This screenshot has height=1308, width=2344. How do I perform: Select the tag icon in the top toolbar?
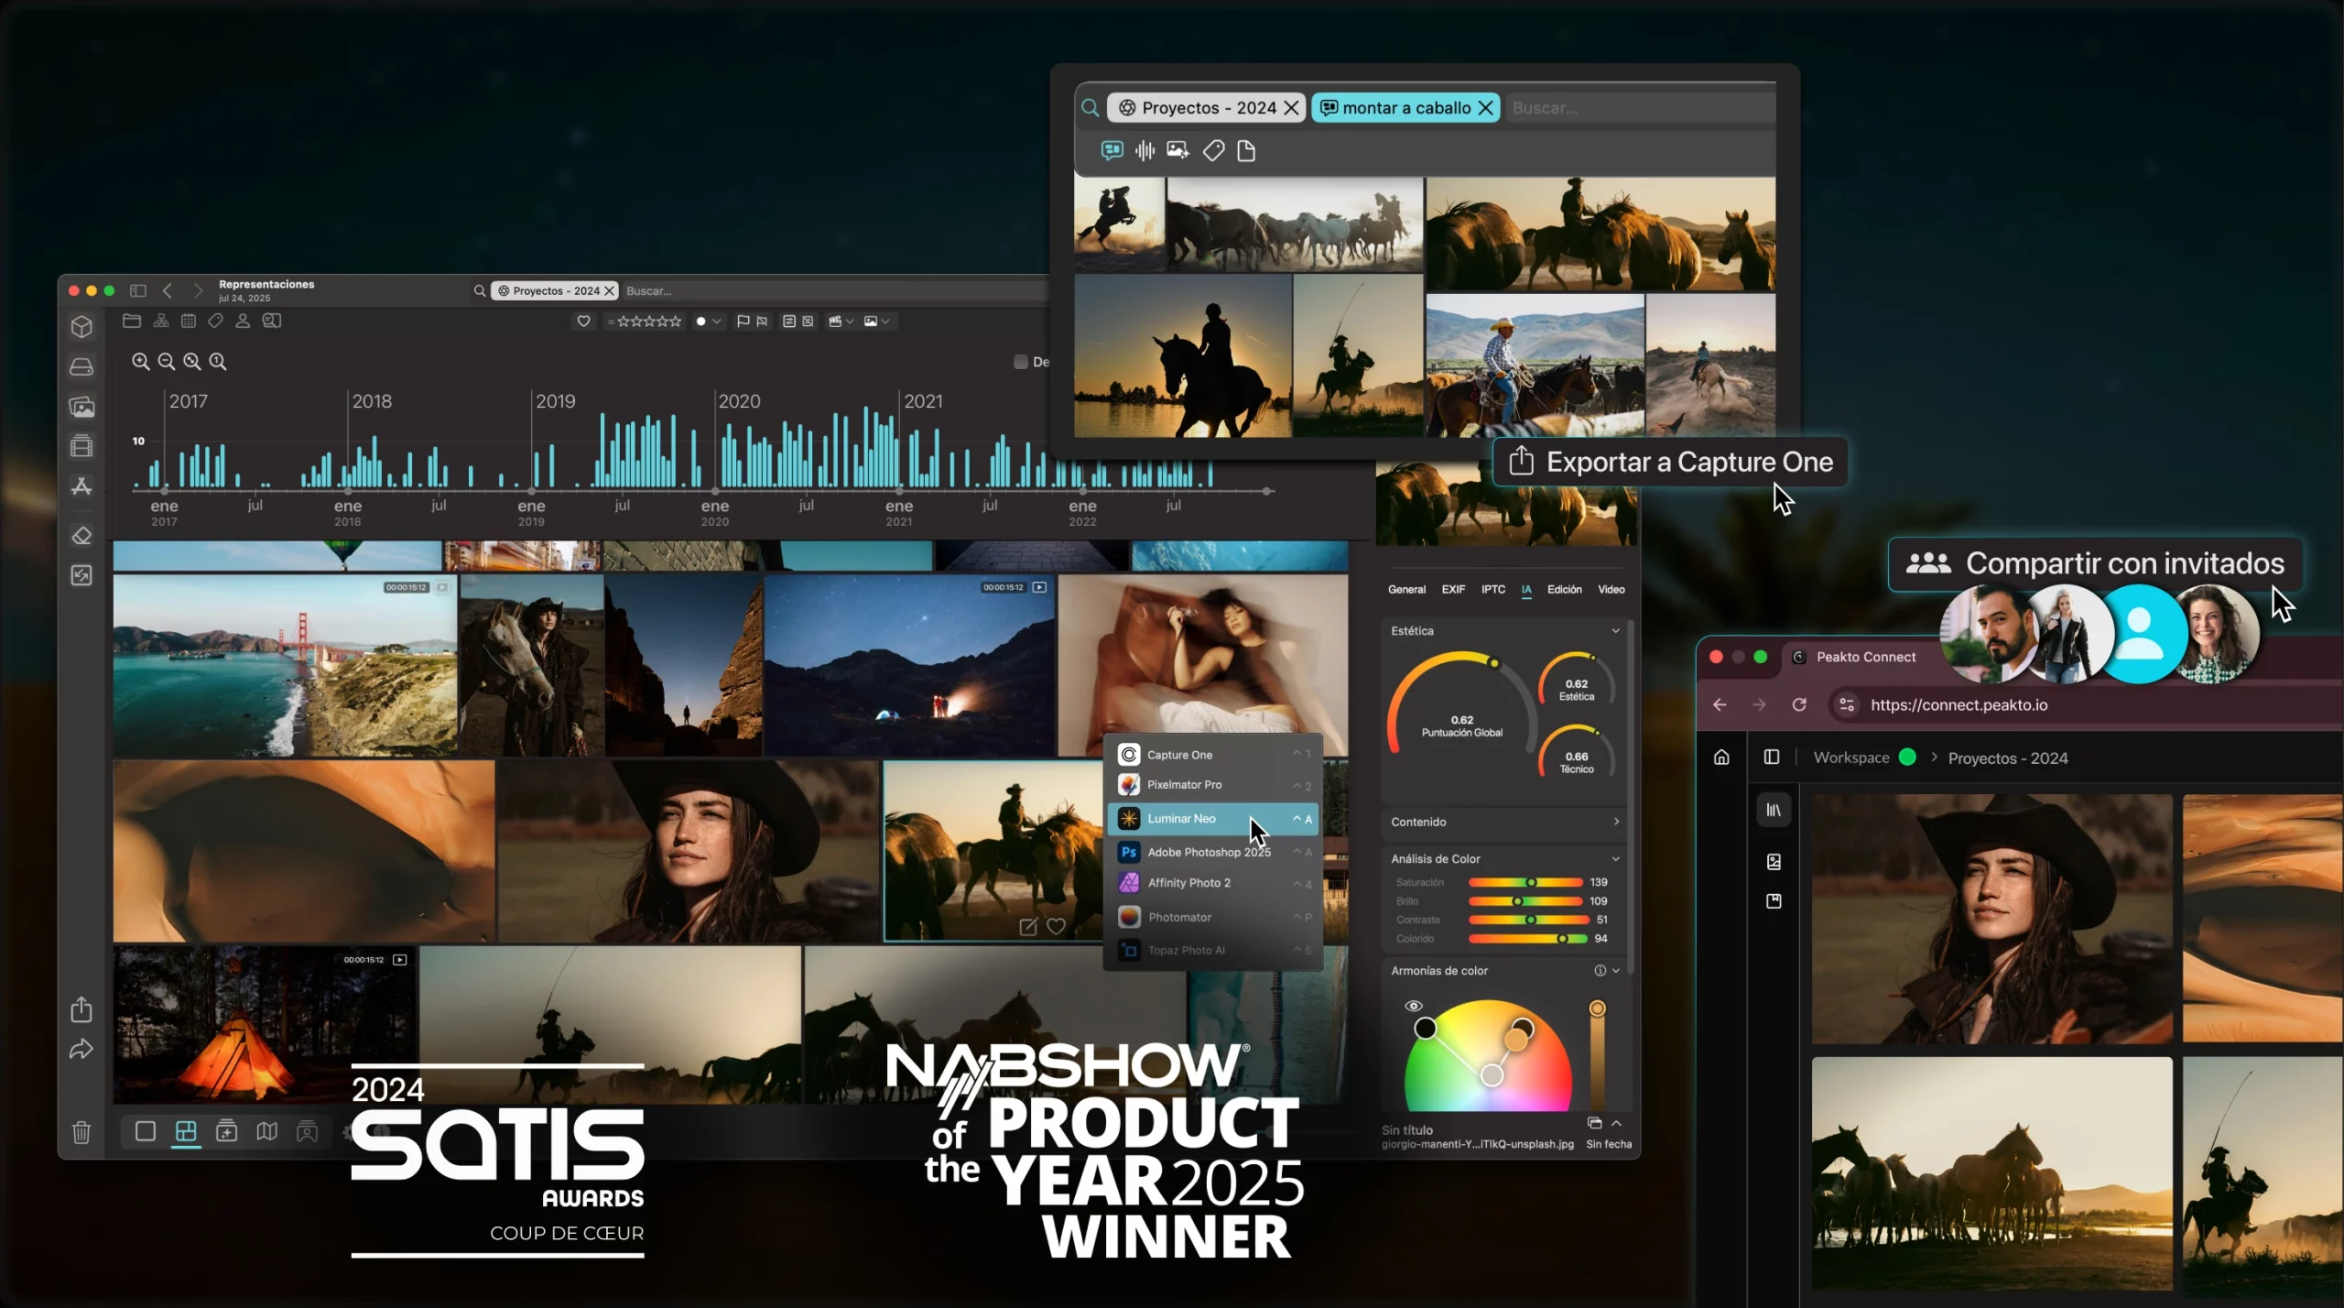[x=215, y=321]
